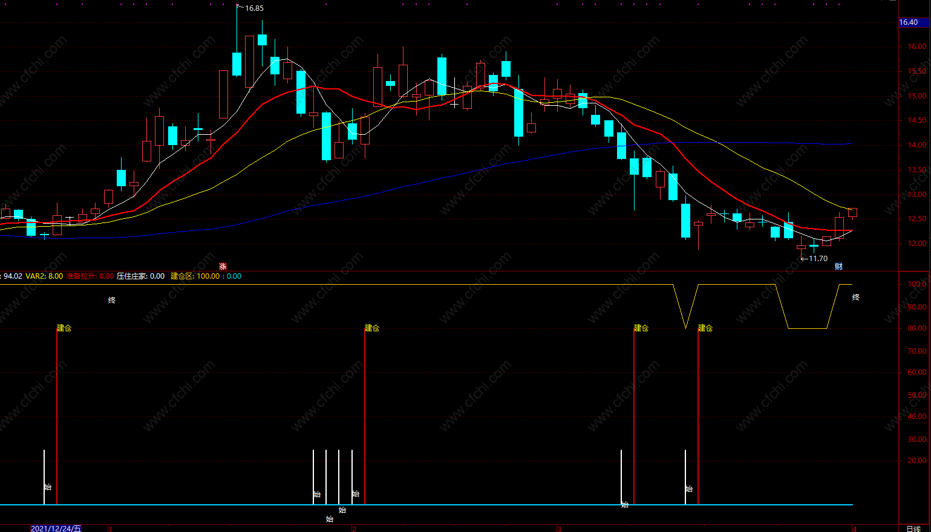
Task: Click the highlighted 16.40 price tag
Action: pyautogui.click(x=913, y=22)
